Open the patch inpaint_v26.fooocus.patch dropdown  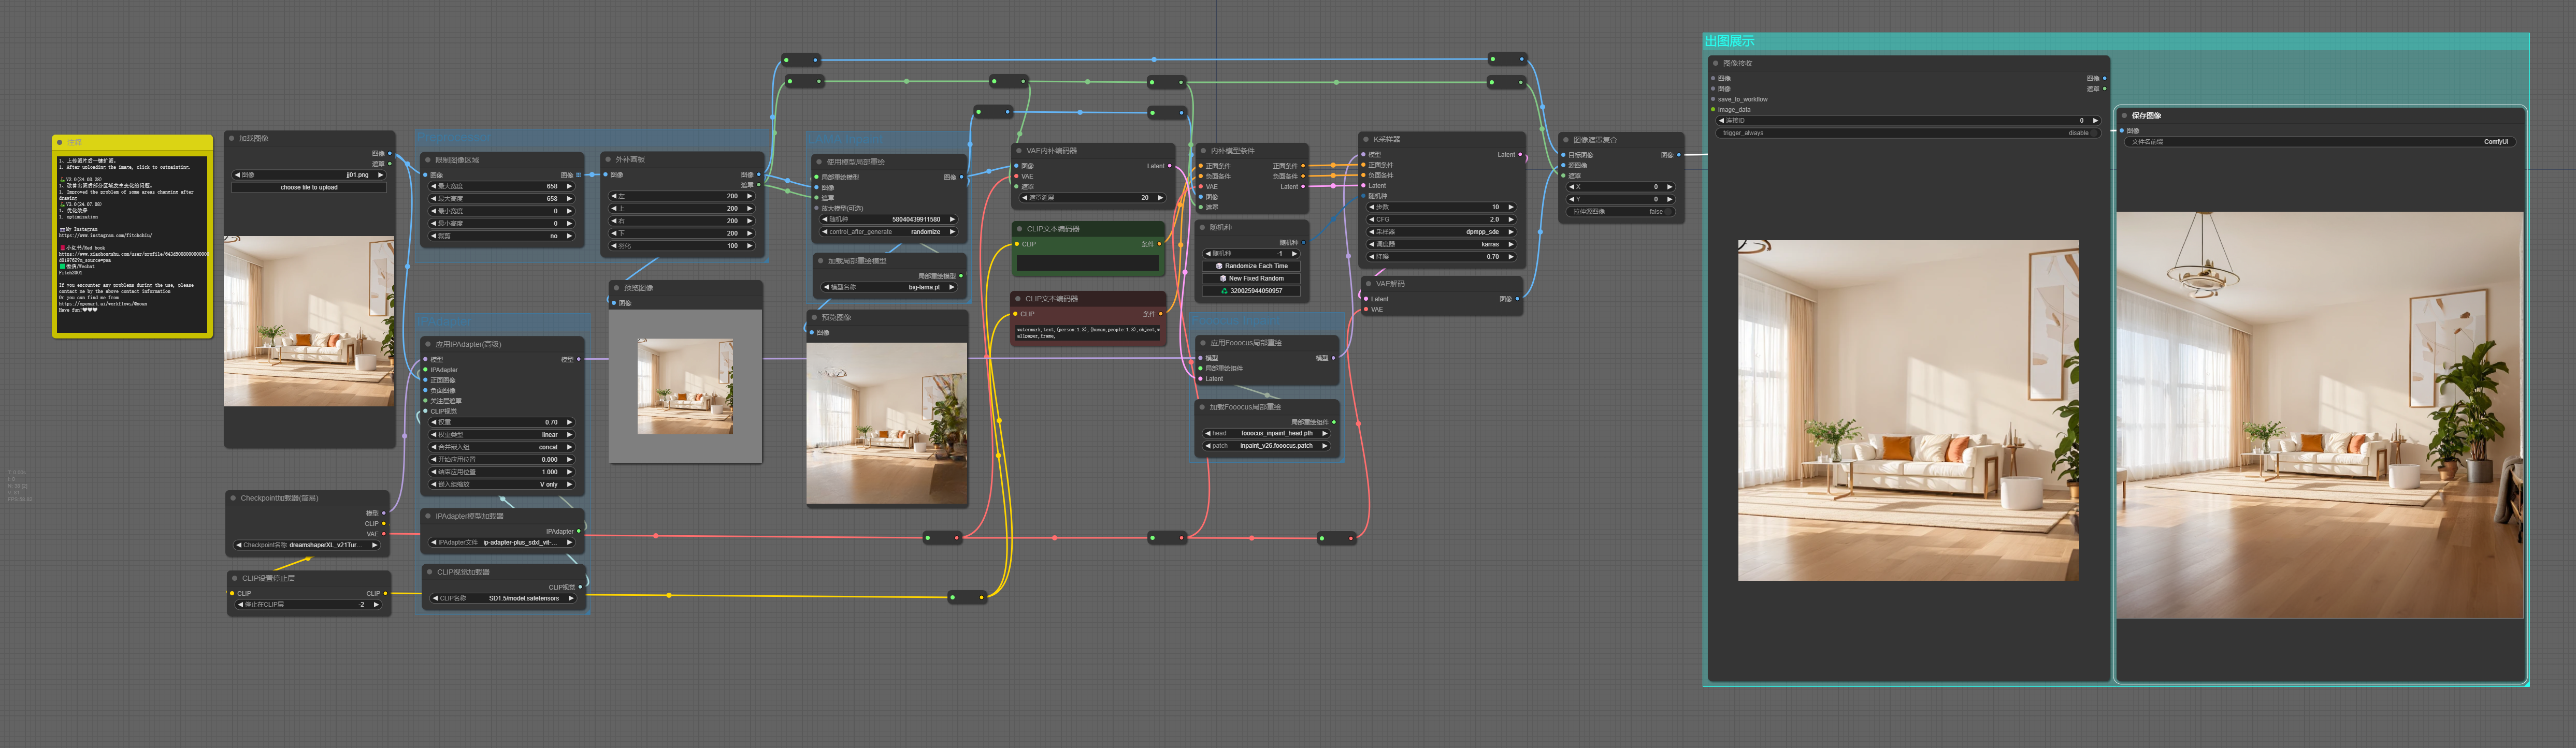(x=1267, y=445)
